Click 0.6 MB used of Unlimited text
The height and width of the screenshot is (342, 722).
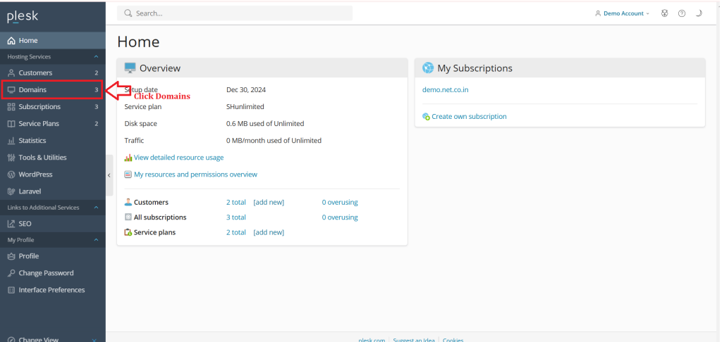point(265,124)
